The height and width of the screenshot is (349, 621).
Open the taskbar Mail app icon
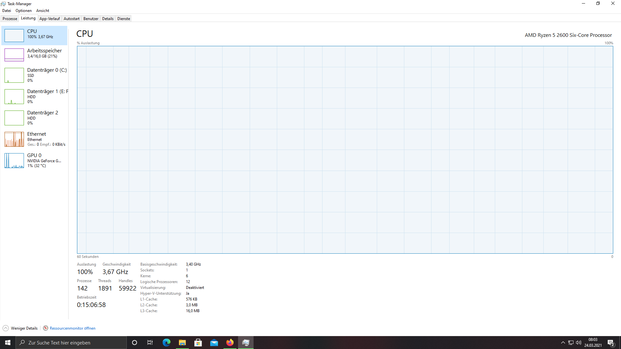(214, 343)
